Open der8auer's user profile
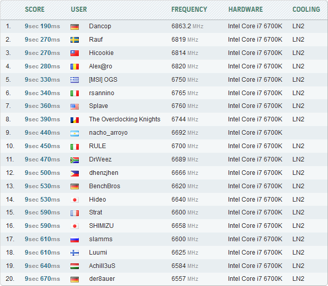Screen dimensions: 328x286 (x=102, y=279)
